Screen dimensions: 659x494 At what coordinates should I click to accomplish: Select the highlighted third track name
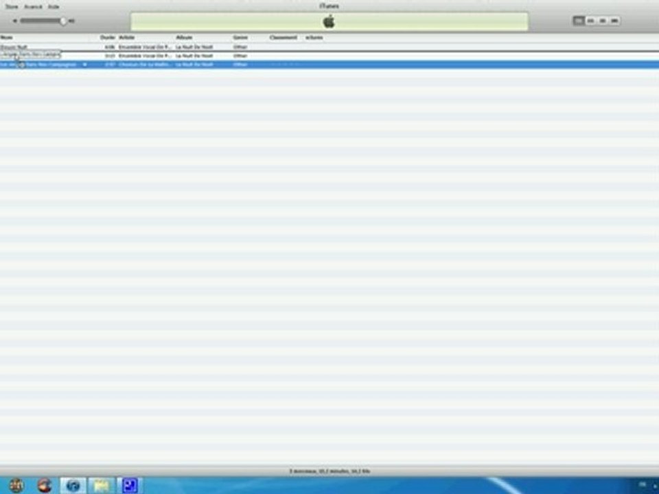pyautogui.click(x=38, y=64)
